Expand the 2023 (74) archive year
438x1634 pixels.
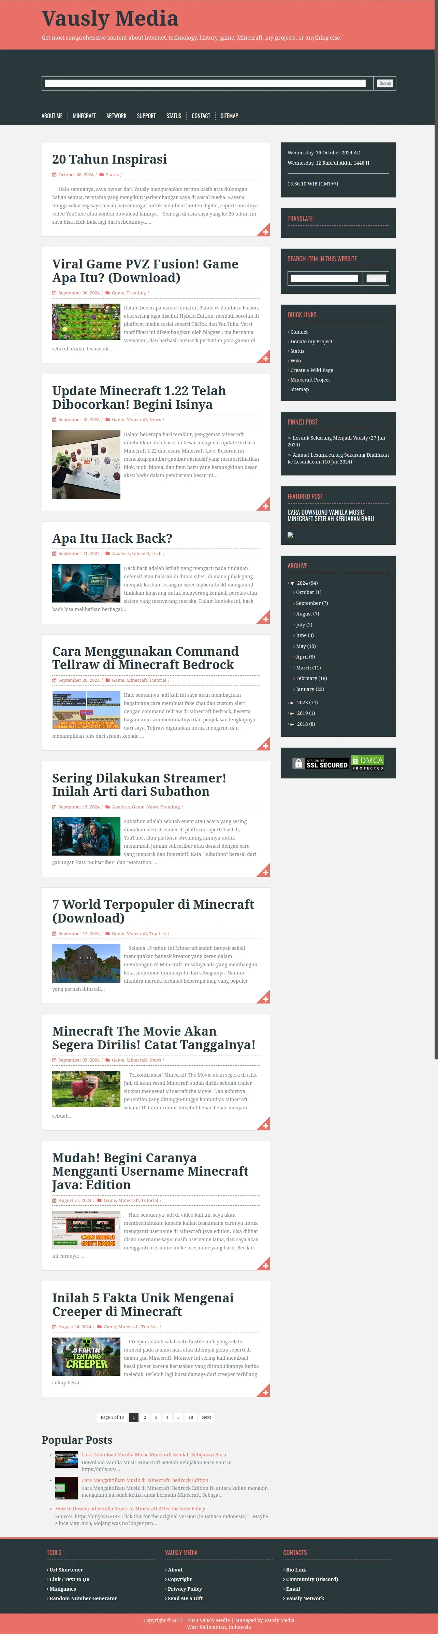[292, 703]
